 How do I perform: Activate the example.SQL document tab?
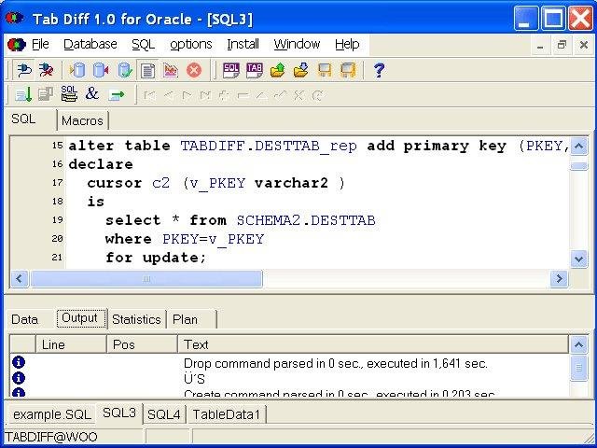pyautogui.click(x=52, y=414)
